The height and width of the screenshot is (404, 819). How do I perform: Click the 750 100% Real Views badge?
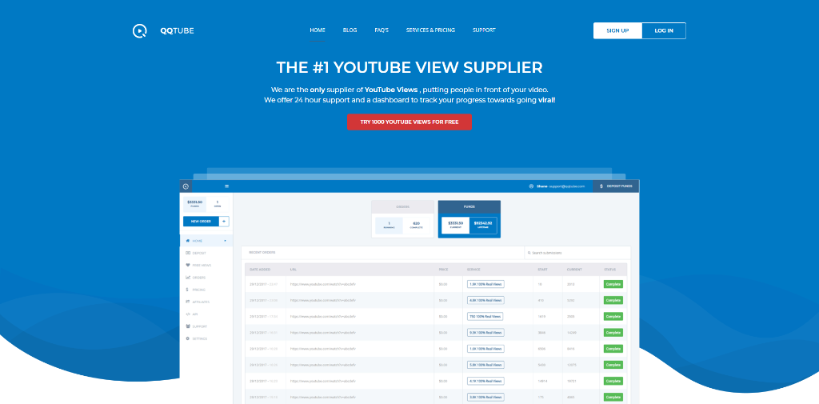[x=485, y=317]
